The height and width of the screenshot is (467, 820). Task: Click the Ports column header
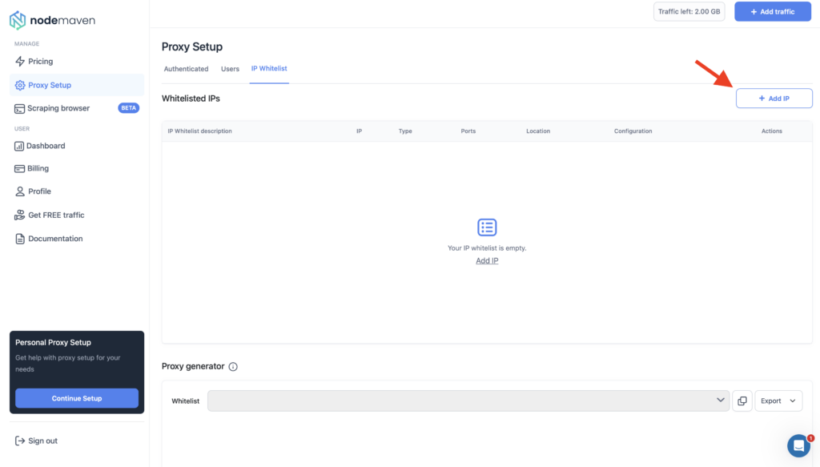coord(468,131)
